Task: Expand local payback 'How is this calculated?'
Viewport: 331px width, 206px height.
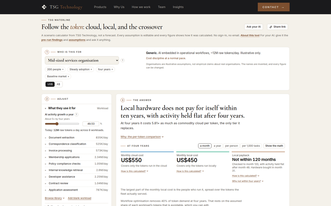Action: (x=246, y=176)
